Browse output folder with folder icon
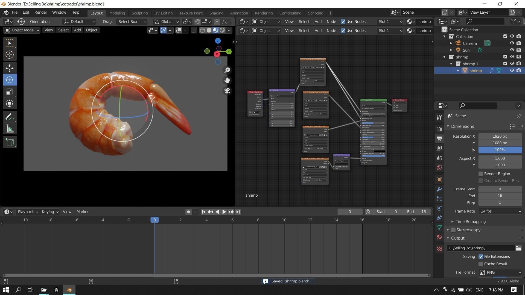This screenshot has height=295, width=525. (x=518, y=248)
